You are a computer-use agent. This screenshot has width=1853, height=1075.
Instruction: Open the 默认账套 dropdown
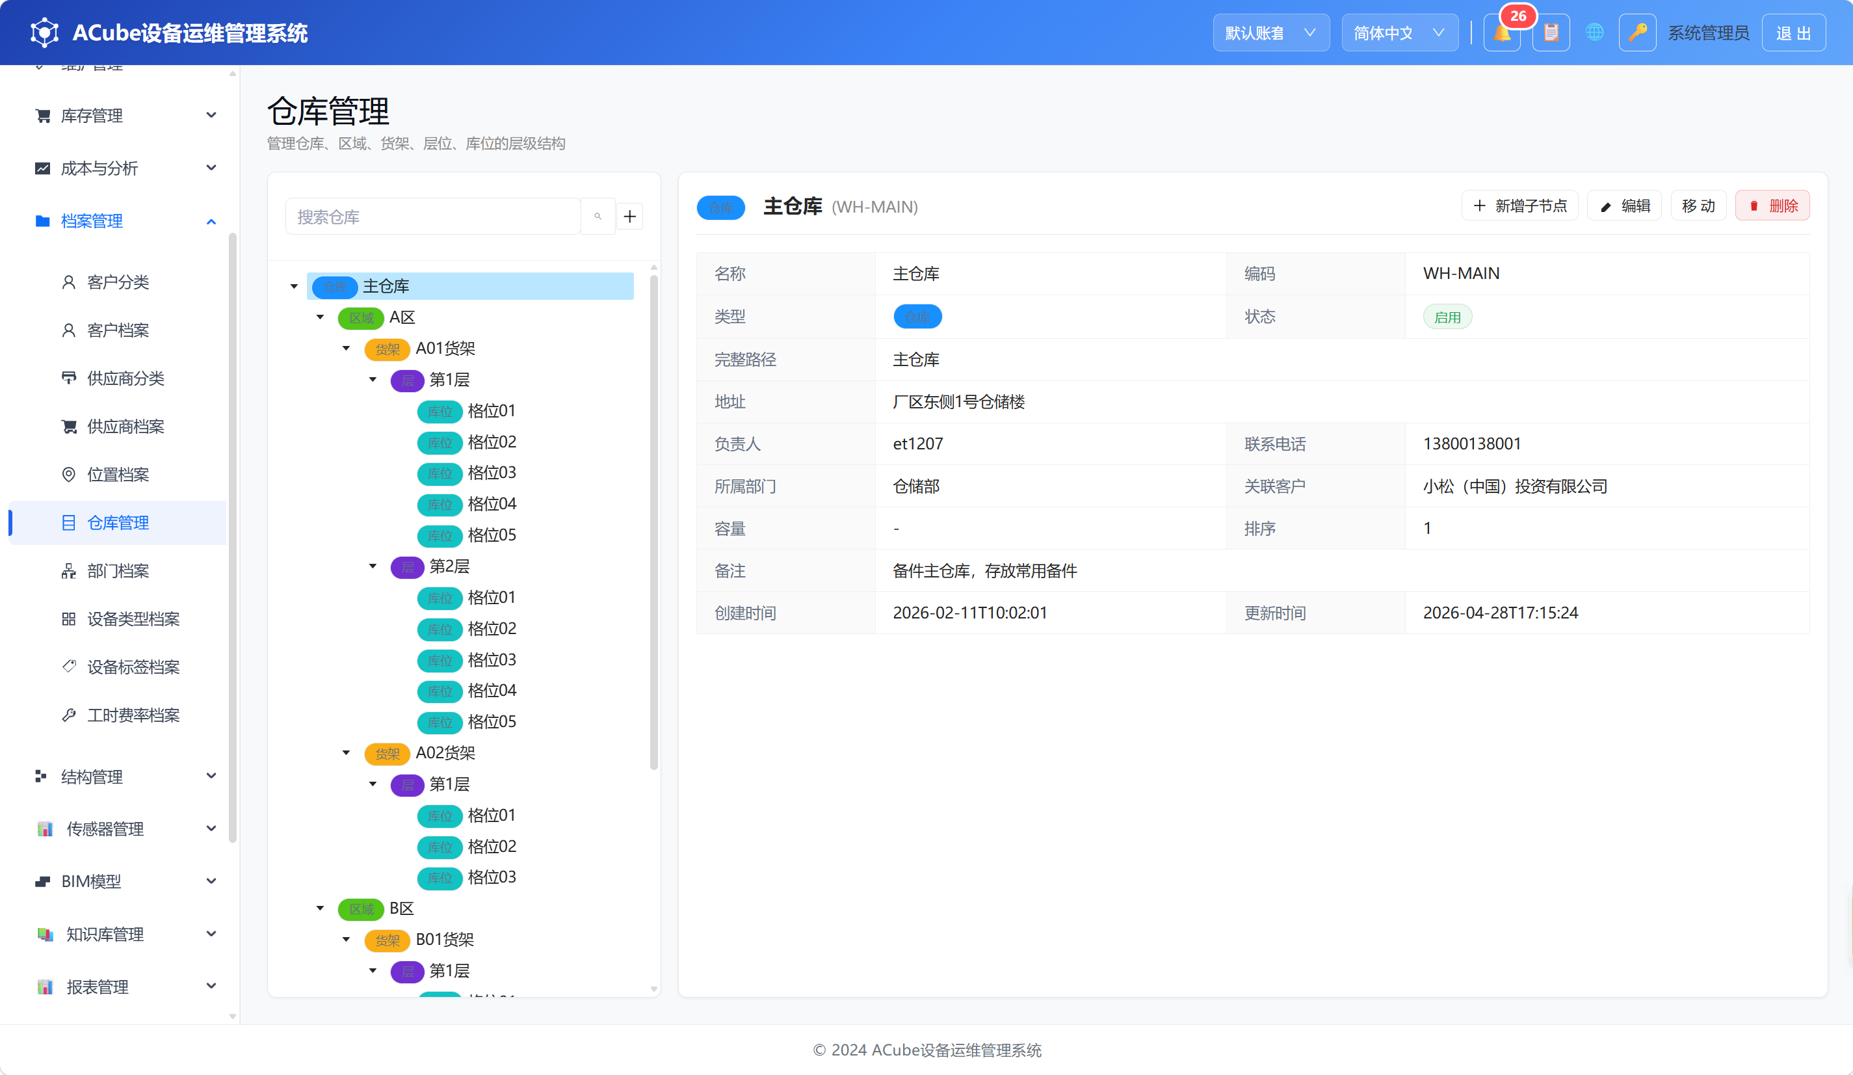click(1270, 33)
